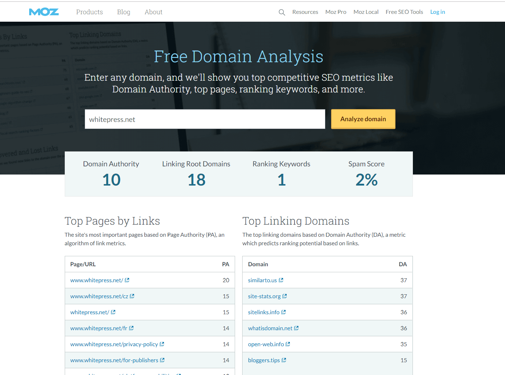Open Resources in the top navigation
The image size is (505, 375).
pyautogui.click(x=305, y=12)
